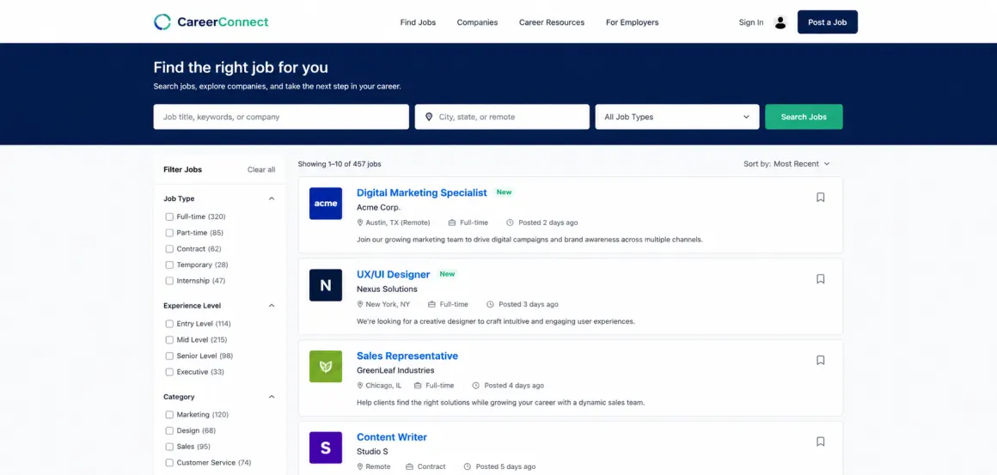Check the Senior Level (98) filter
997x475 pixels.
tap(169, 356)
